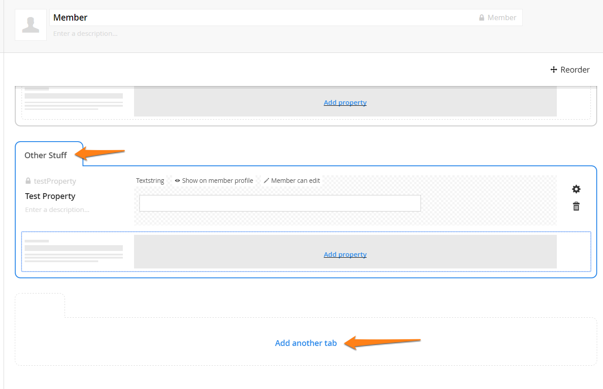Viewport: 603px width, 389px height.
Task: Edit the Test Property name label
Action: point(50,196)
